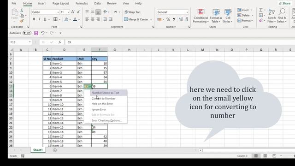Apply underline with the U icon
The image size is (295, 166).
[45, 19]
